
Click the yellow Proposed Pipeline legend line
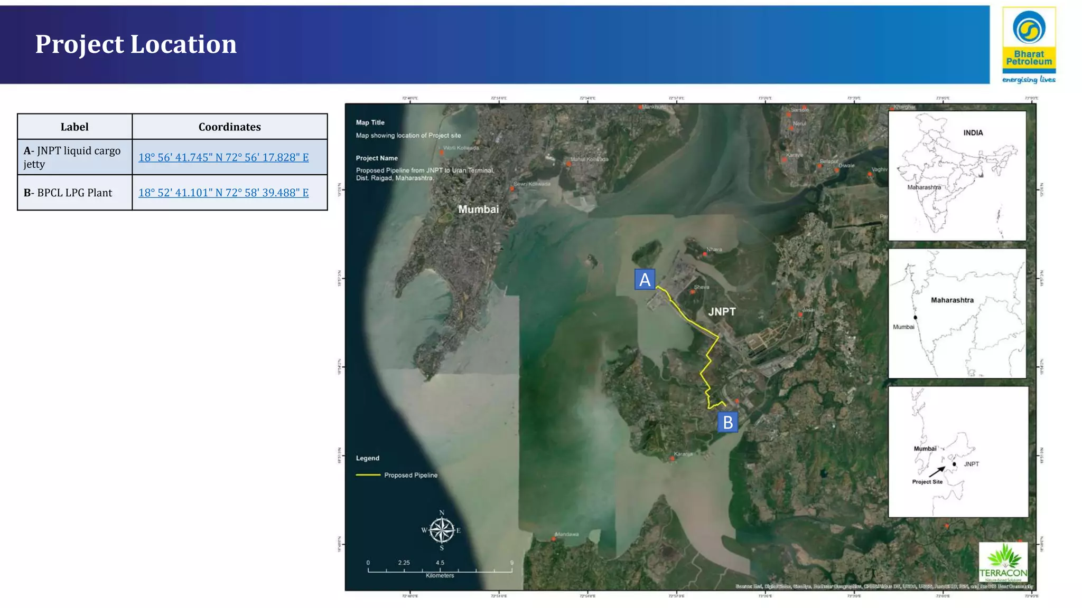tap(368, 475)
